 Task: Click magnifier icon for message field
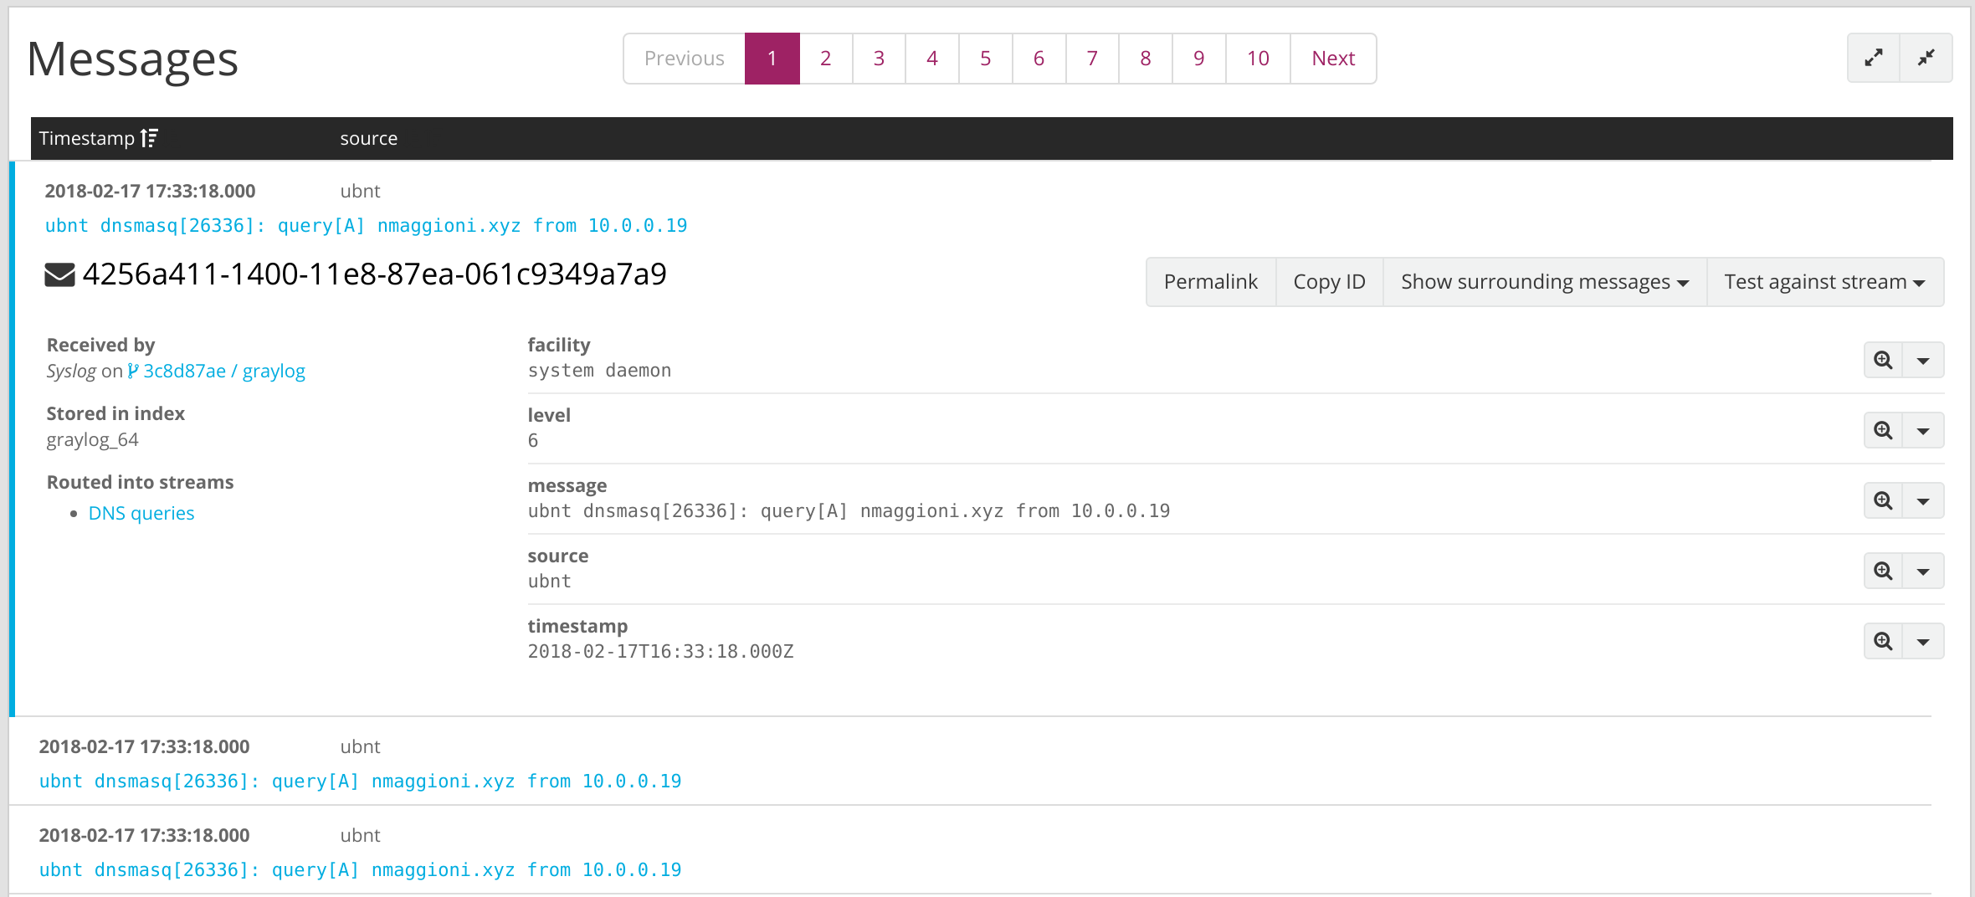(x=1883, y=500)
